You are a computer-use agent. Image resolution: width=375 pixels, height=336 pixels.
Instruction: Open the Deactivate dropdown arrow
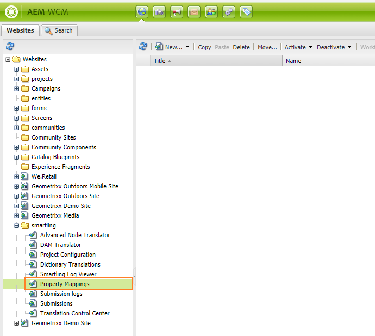pos(349,47)
